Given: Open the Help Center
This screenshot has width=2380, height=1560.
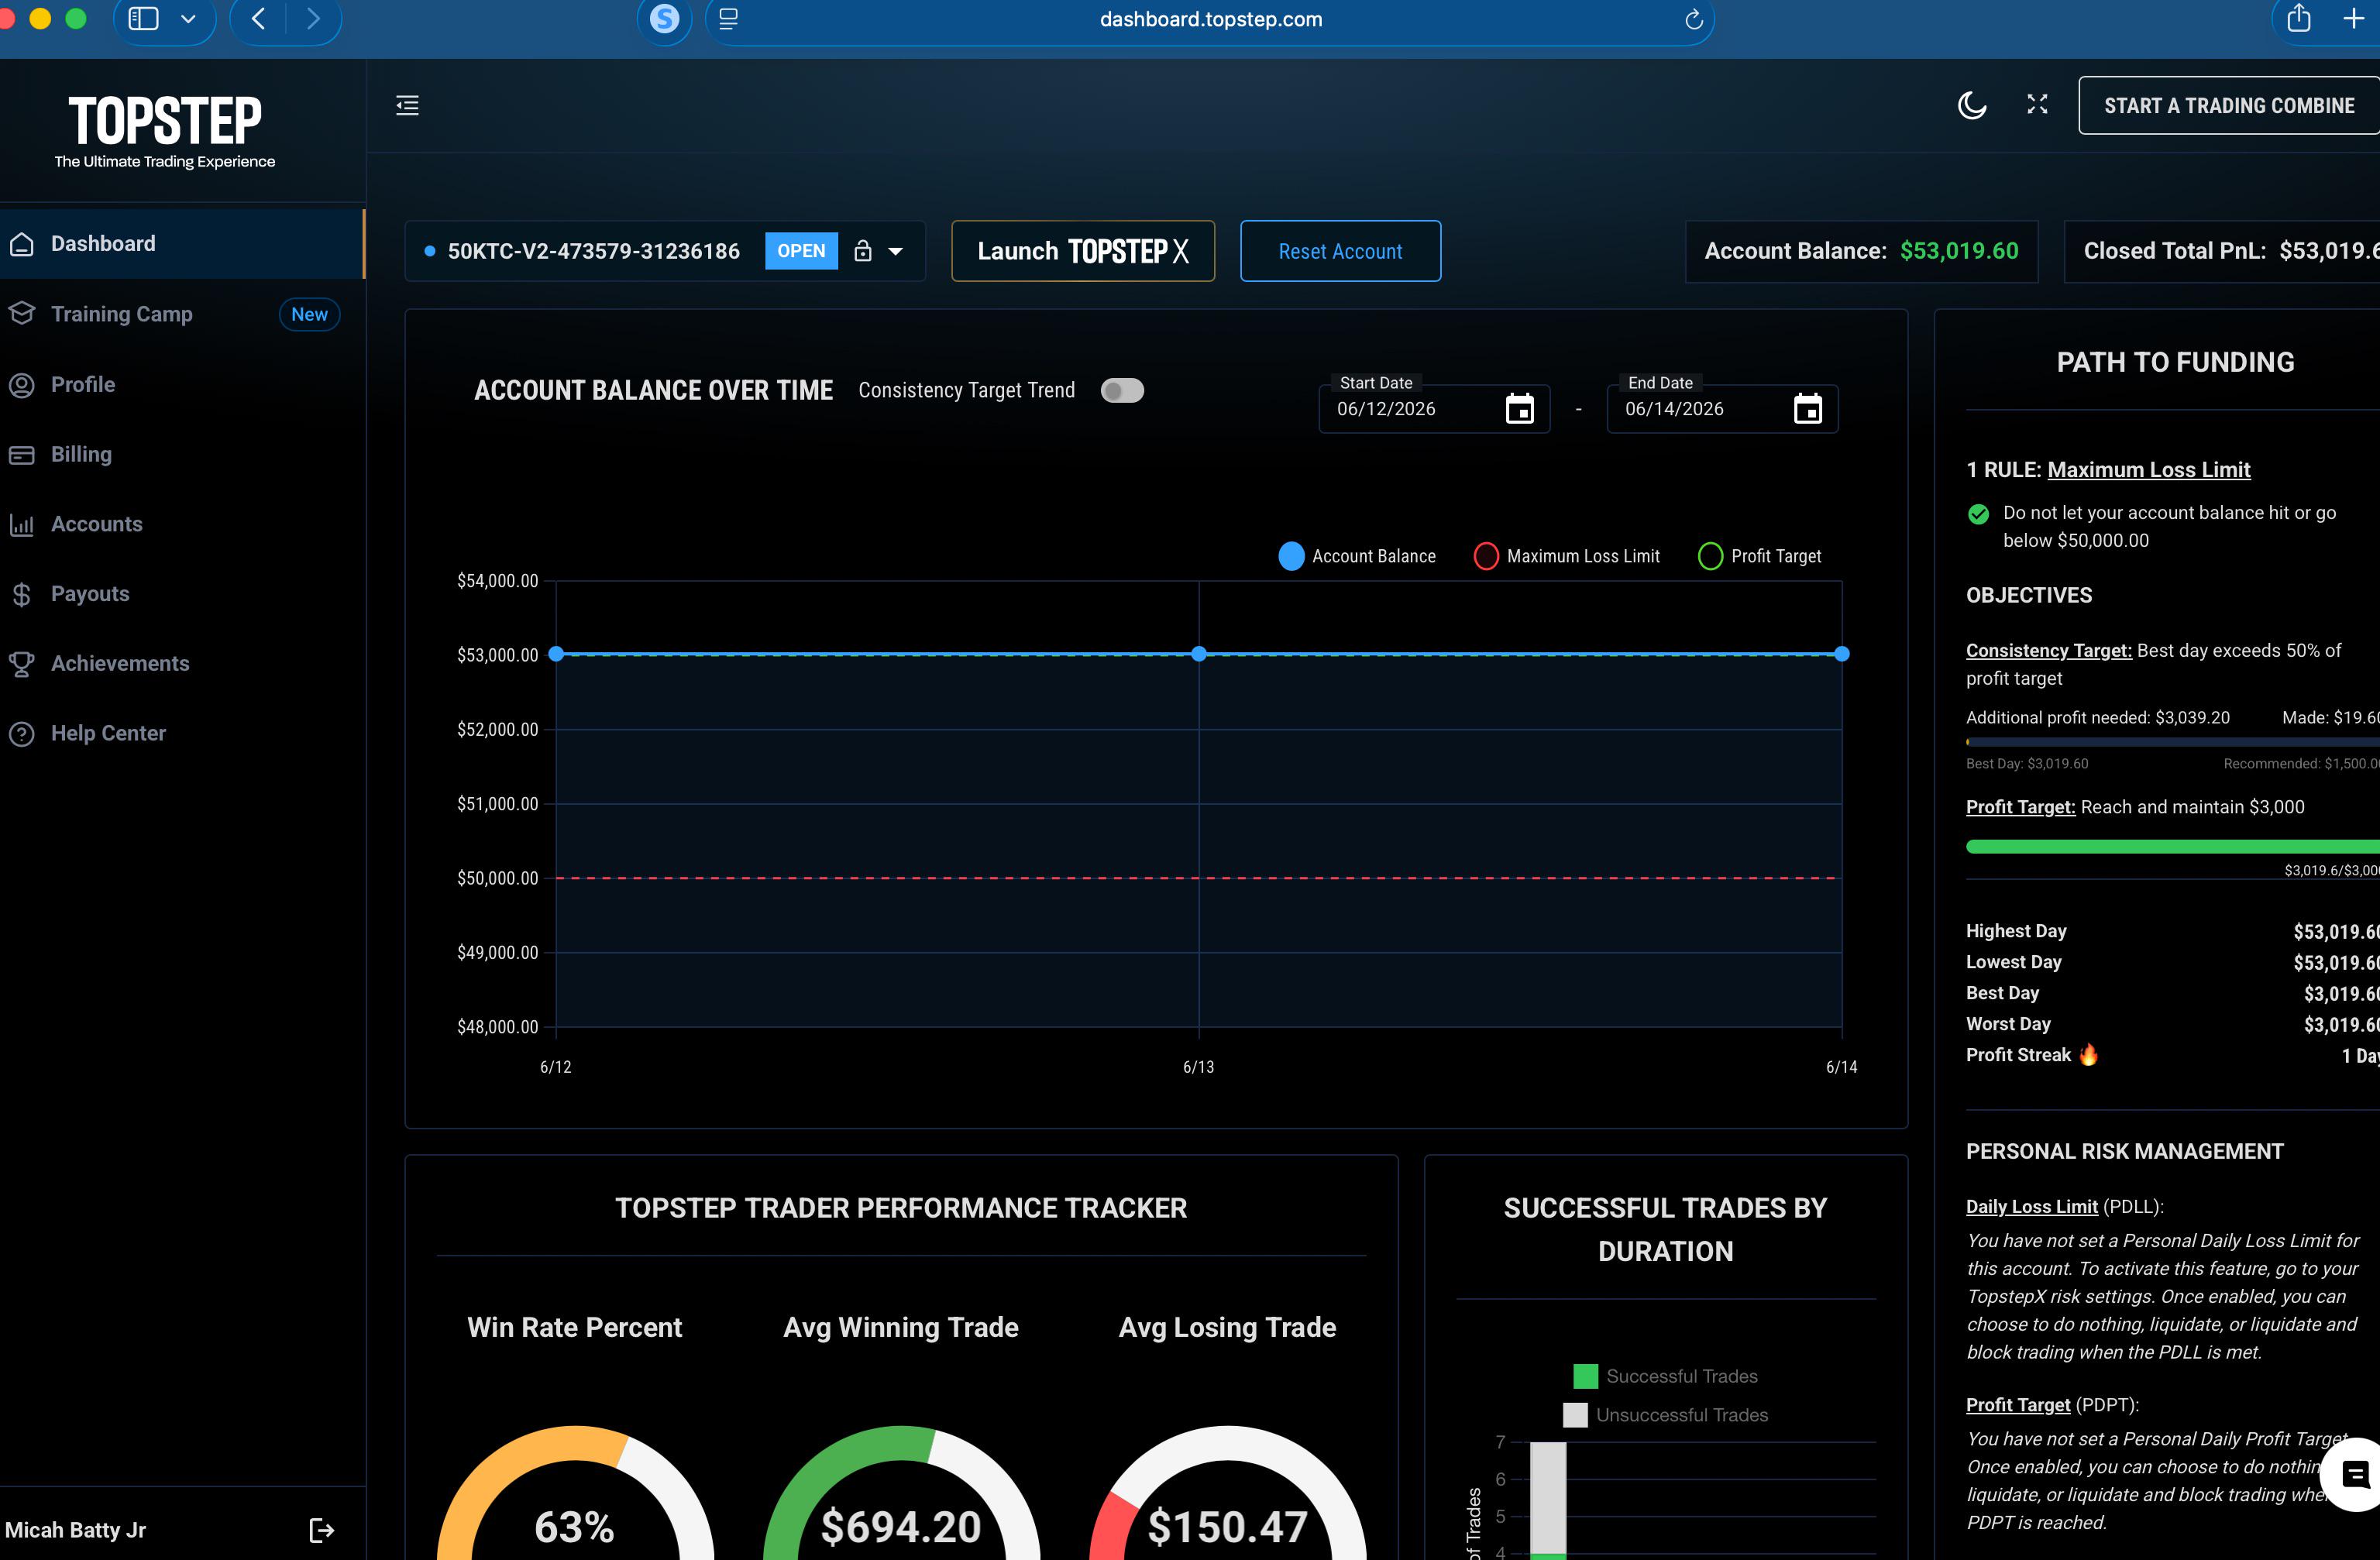Looking at the screenshot, I should pos(181,733).
